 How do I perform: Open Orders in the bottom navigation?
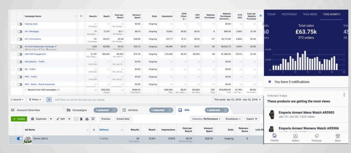coord(295,137)
